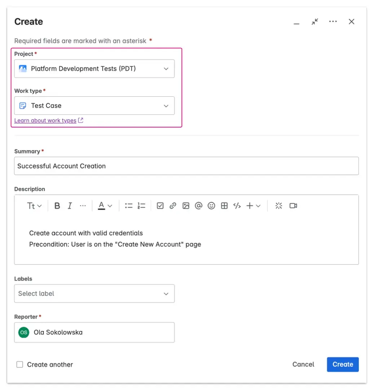Open the overflow formatting options menu
The height and width of the screenshot is (390, 375).
(83, 205)
